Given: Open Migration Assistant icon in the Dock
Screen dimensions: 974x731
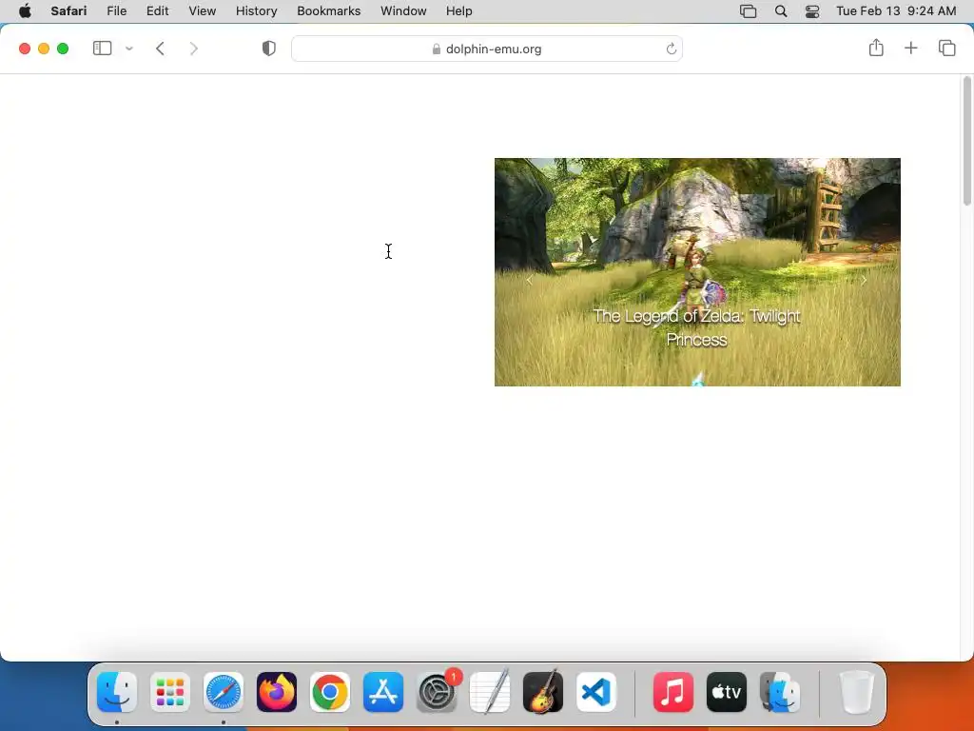Looking at the screenshot, I should tap(780, 692).
